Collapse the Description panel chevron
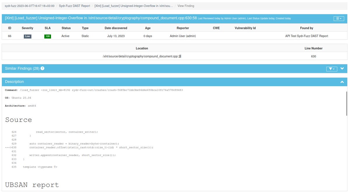 pos(342,82)
